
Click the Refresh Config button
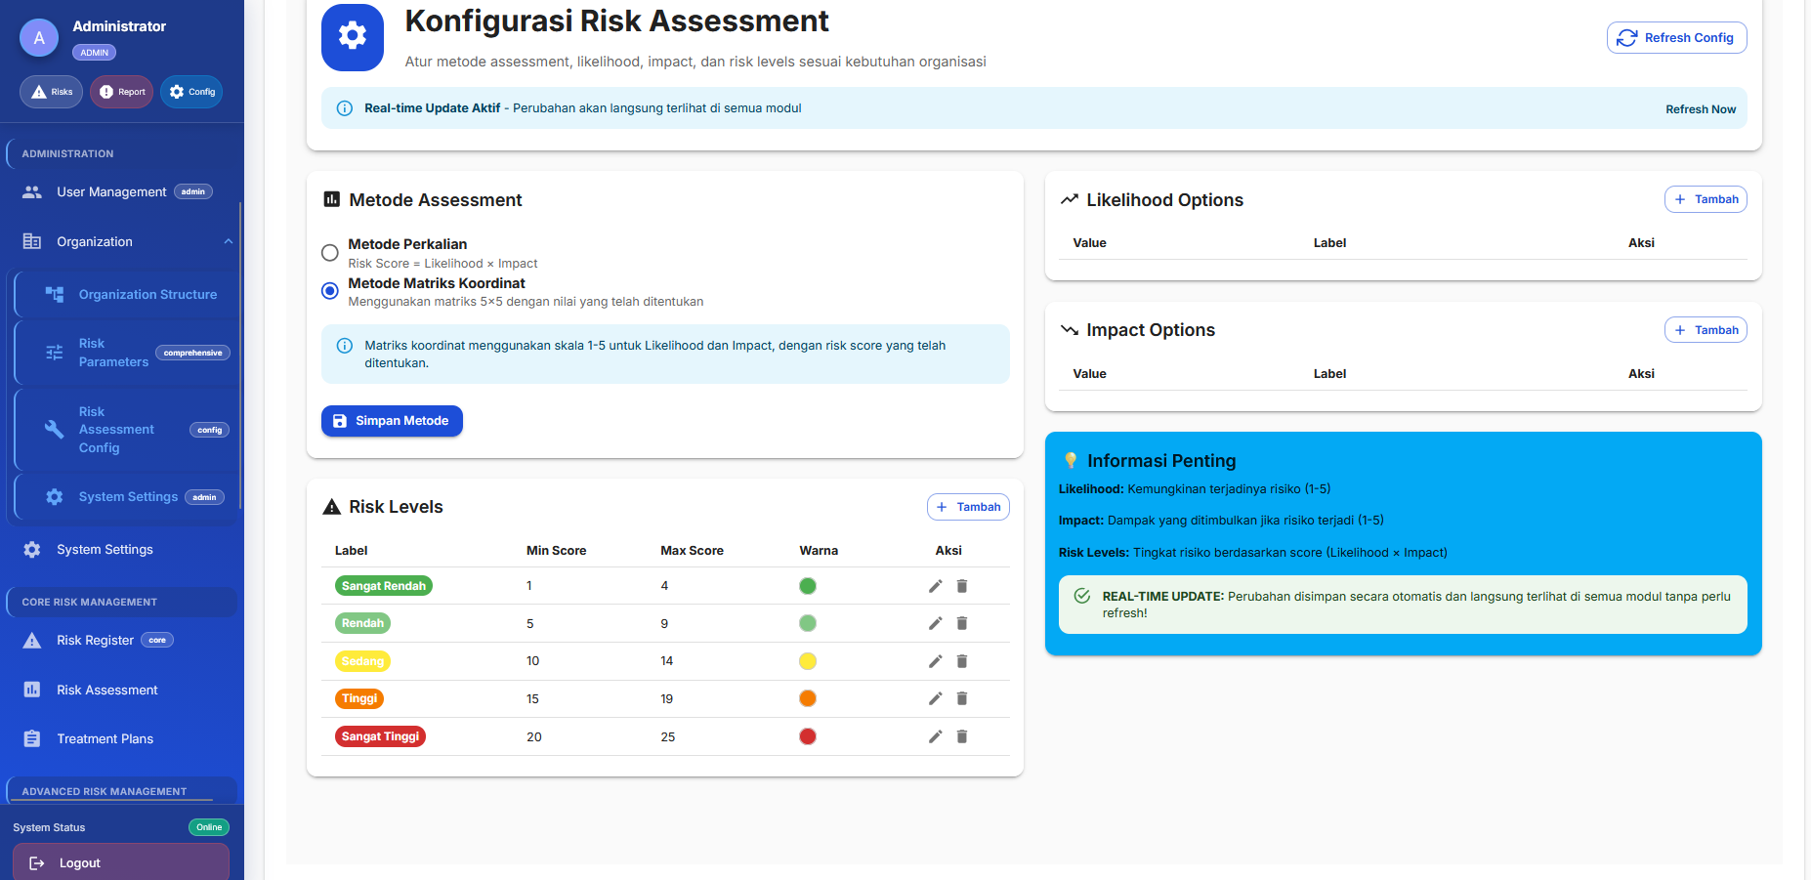tap(1676, 38)
